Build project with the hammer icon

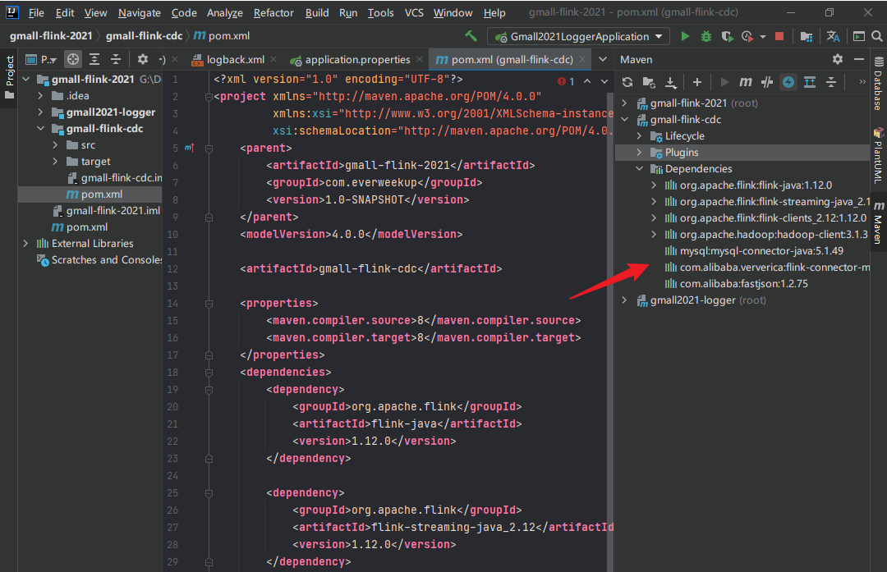tap(471, 36)
